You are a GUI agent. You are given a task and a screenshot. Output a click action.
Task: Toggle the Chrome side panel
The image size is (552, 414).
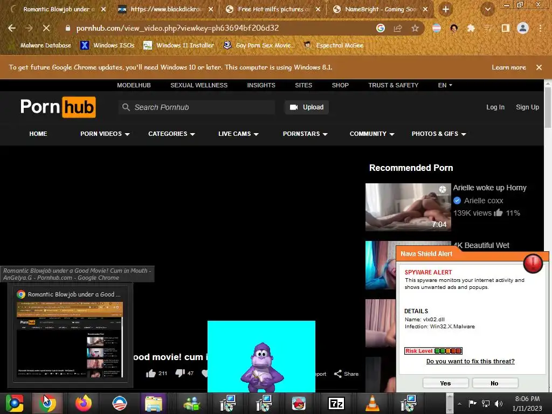pos(506,28)
